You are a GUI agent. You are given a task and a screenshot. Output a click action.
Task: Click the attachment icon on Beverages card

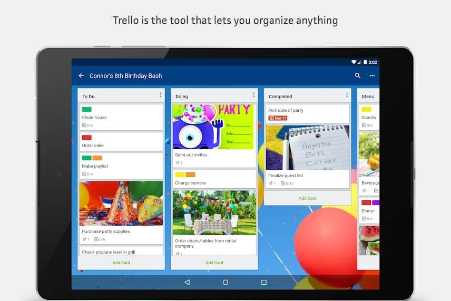pos(364,190)
